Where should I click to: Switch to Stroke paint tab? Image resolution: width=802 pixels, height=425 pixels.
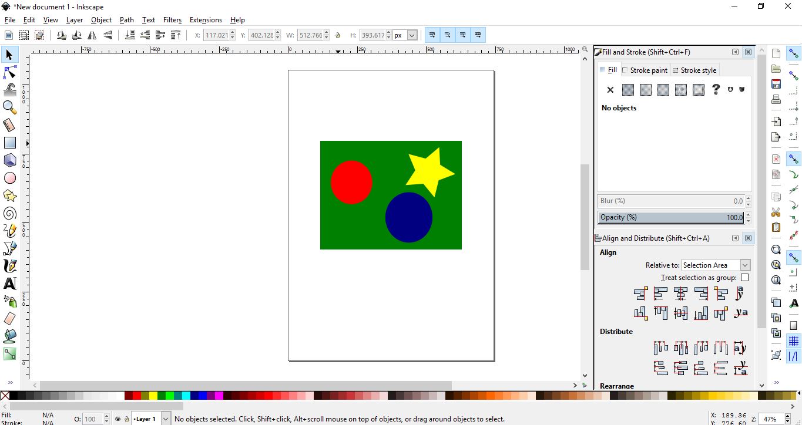click(x=645, y=70)
